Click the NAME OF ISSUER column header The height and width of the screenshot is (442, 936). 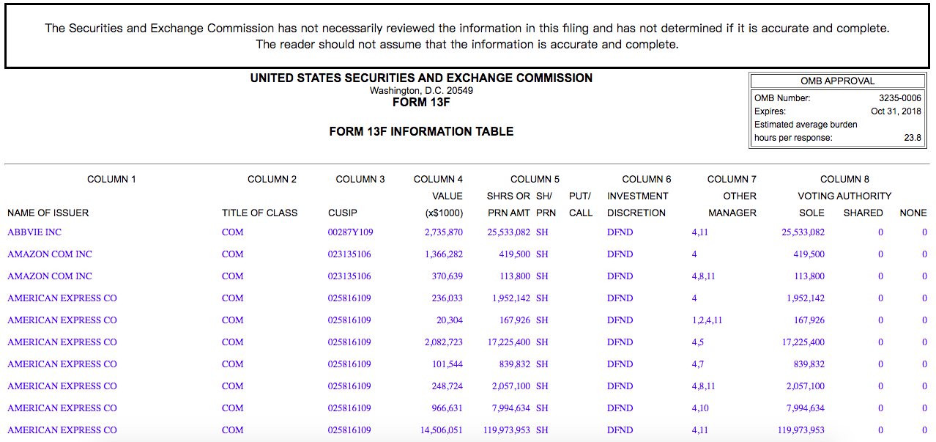48,213
